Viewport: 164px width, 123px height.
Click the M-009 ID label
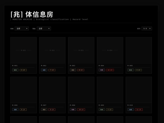[101, 105]
